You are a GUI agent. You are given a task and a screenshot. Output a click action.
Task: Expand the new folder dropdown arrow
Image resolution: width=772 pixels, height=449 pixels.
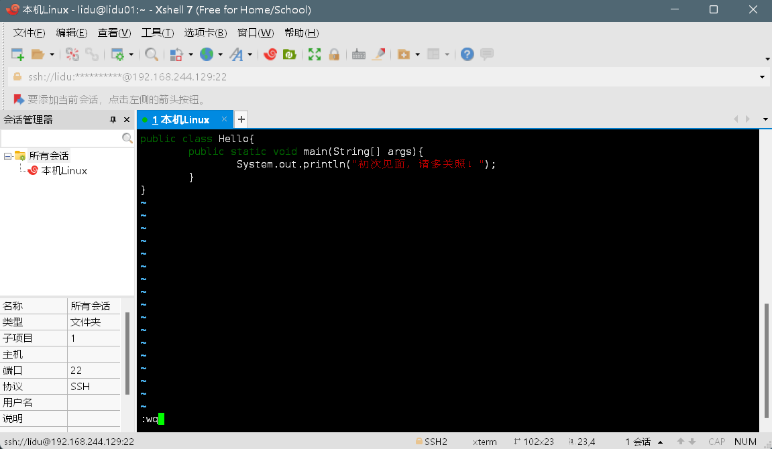tap(417, 54)
